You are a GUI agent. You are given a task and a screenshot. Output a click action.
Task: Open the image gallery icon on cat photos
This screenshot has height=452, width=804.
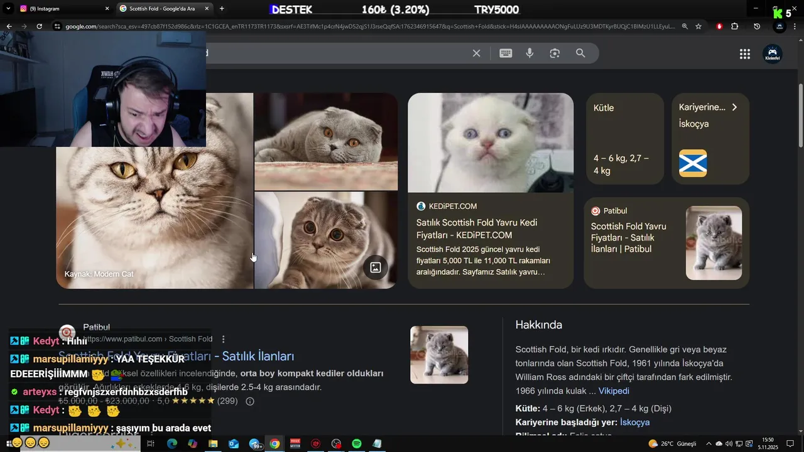coord(376,267)
